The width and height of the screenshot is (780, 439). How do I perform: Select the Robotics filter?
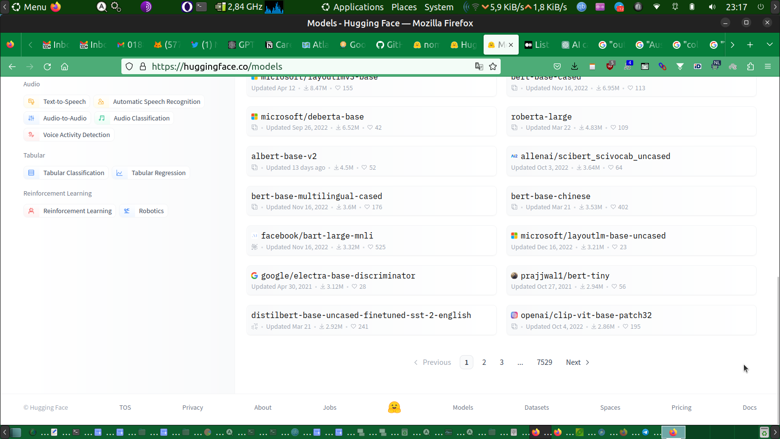144,211
